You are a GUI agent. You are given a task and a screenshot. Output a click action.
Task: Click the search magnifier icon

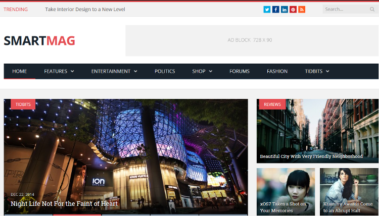(x=372, y=10)
